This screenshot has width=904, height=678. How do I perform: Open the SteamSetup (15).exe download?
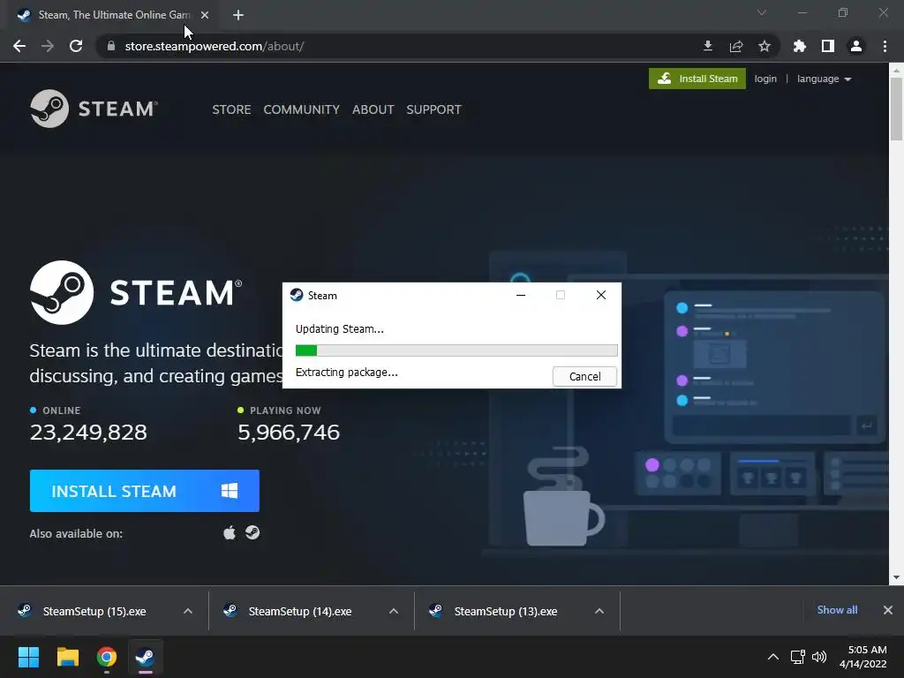(95, 611)
